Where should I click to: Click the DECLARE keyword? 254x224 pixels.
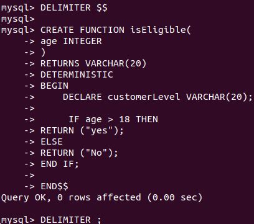(82, 97)
